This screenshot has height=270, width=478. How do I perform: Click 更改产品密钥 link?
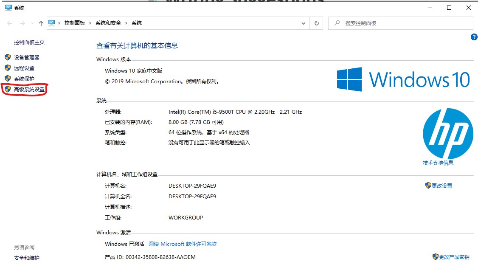coord(454,257)
